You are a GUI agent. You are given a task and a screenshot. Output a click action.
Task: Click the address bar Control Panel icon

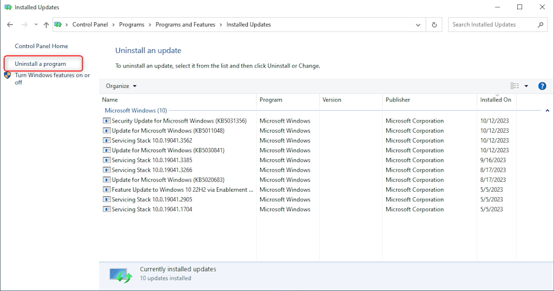58,25
